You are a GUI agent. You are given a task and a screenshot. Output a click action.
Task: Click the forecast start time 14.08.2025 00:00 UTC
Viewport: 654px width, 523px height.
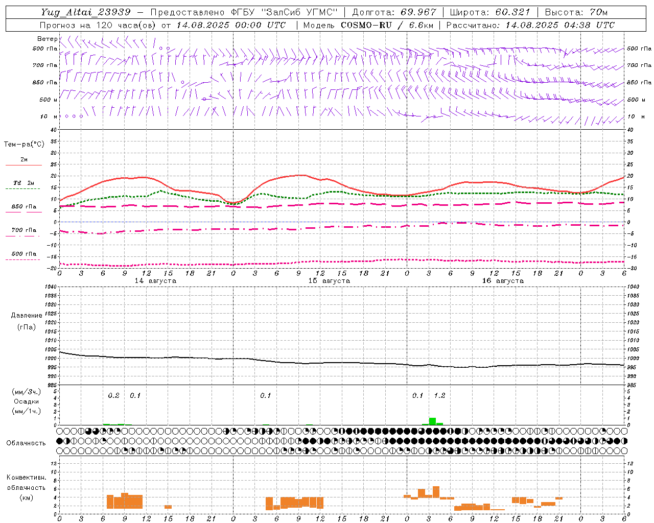coord(231,25)
